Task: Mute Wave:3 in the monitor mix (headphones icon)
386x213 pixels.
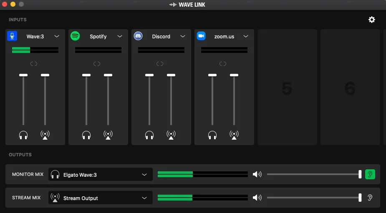Action: tap(23, 135)
